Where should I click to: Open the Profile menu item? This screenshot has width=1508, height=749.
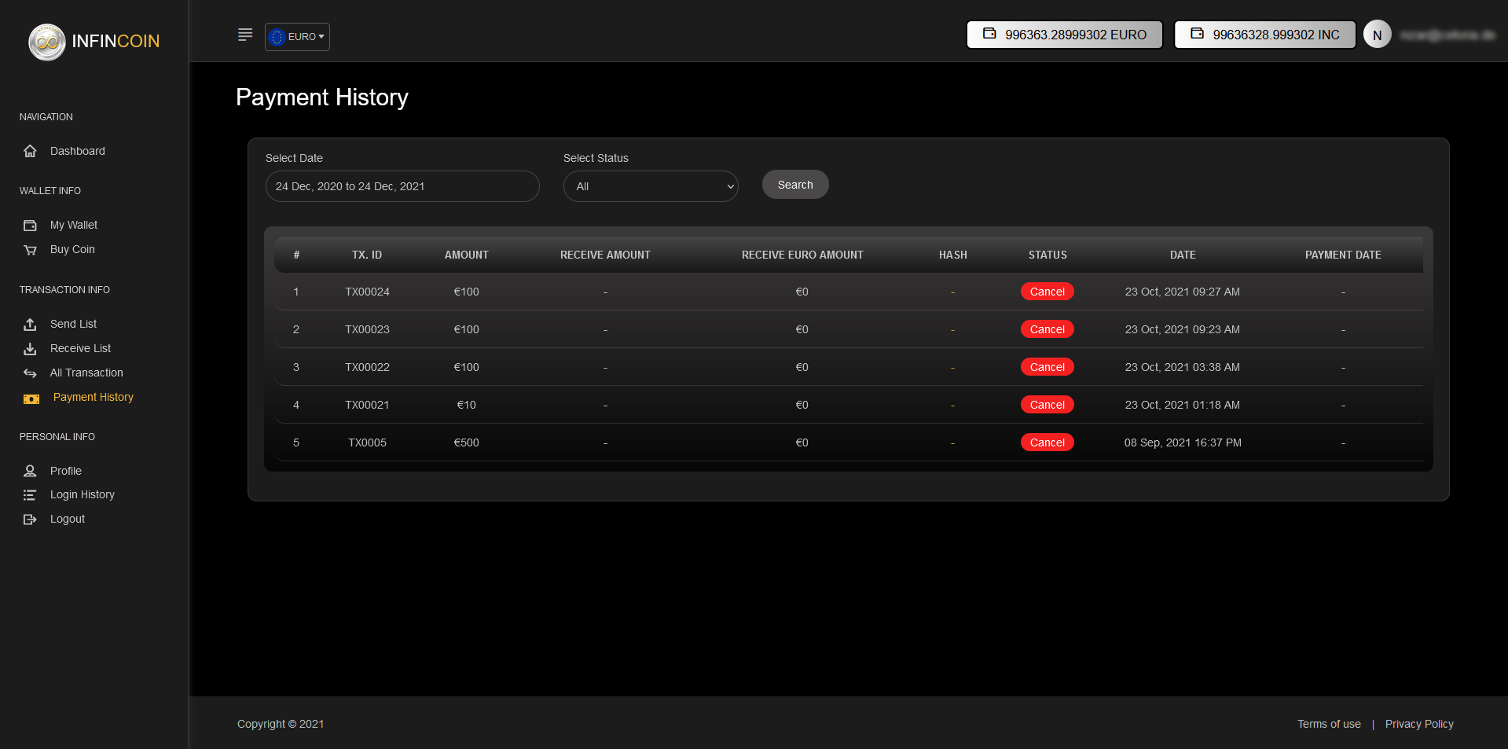(66, 471)
